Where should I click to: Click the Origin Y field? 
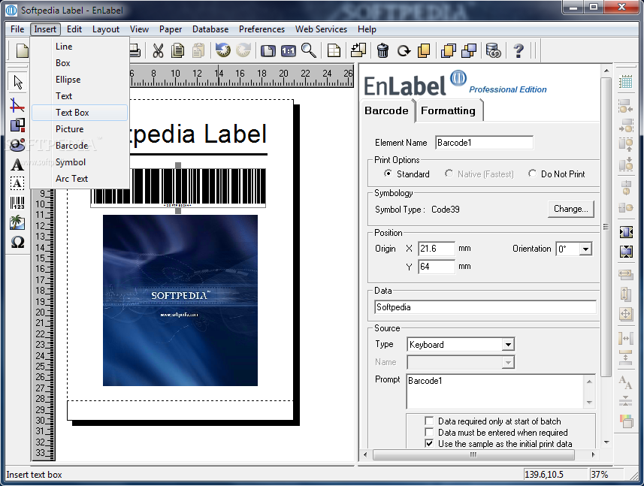[437, 267]
